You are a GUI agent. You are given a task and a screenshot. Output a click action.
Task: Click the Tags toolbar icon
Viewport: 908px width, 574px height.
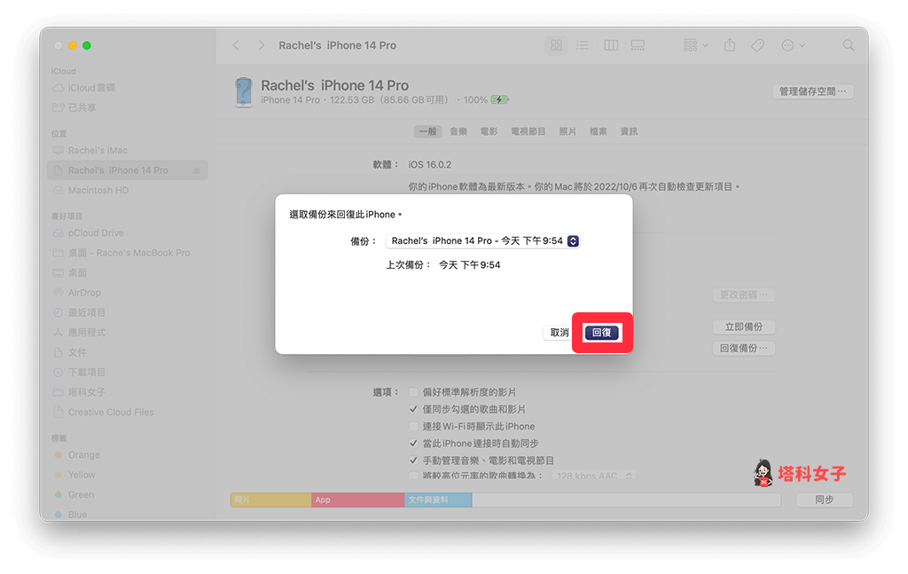[757, 45]
